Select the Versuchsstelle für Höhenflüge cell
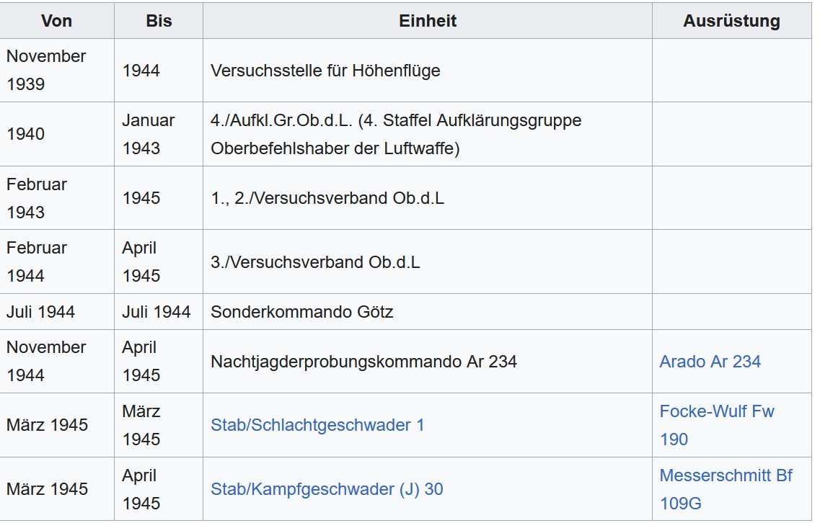The height and width of the screenshot is (523, 820). click(427, 71)
